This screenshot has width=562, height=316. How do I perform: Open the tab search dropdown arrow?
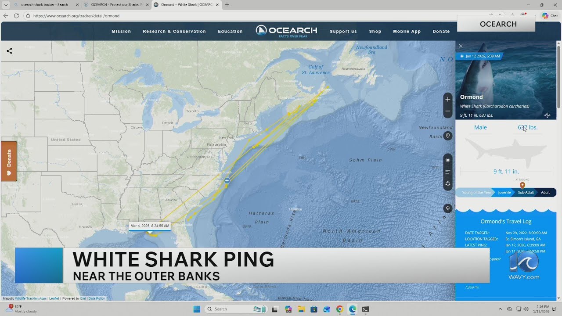pos(6,4)
